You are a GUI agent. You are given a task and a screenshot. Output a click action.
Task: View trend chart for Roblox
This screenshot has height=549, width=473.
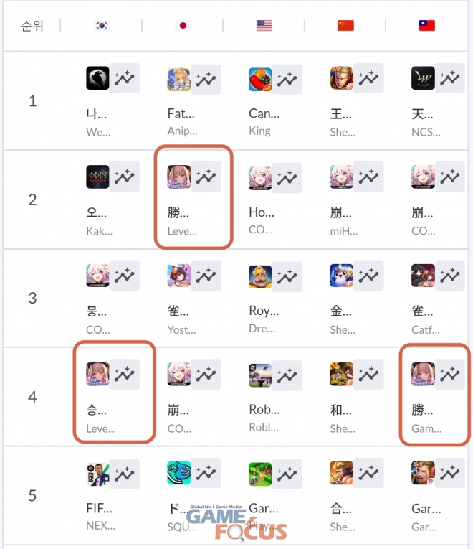287,375
